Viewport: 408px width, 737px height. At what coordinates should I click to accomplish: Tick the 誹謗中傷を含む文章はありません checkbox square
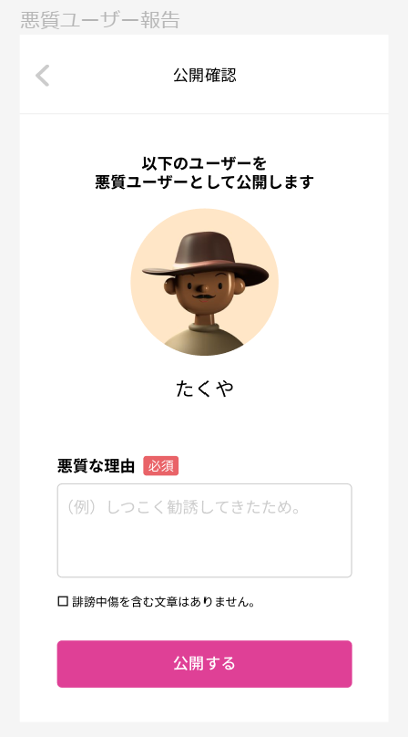63,601
